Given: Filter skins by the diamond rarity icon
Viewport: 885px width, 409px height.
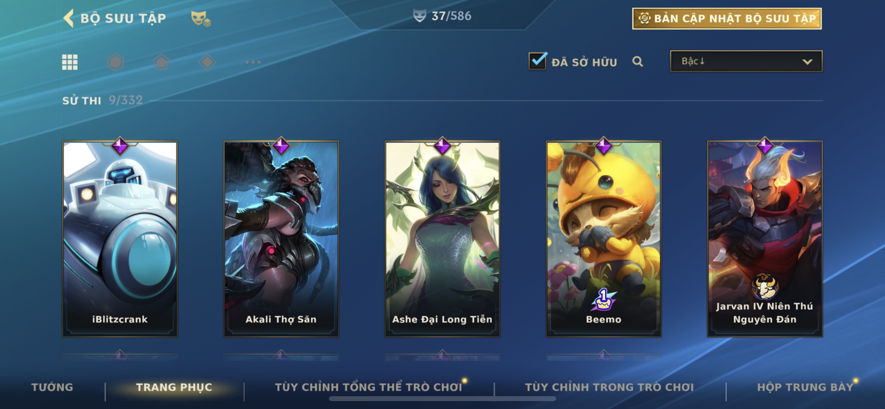Looking at the screenshot, I should [x=207, y=62].
